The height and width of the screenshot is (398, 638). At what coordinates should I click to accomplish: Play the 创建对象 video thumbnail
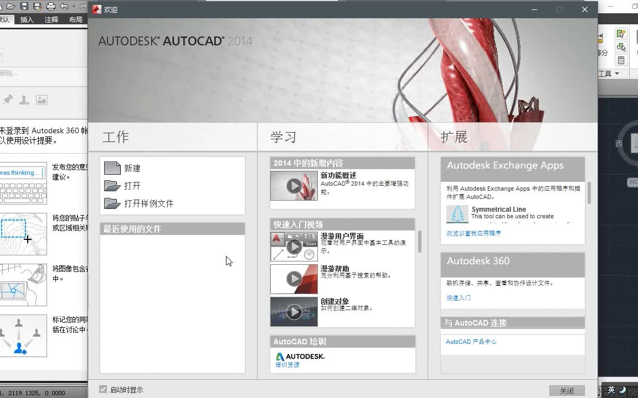[294, 312]
